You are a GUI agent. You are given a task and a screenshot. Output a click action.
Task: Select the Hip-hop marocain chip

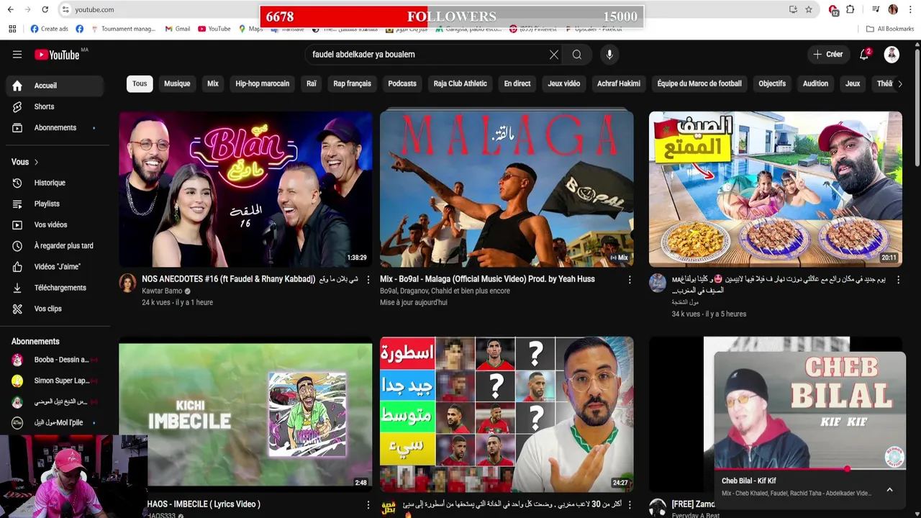pos(263,83)
